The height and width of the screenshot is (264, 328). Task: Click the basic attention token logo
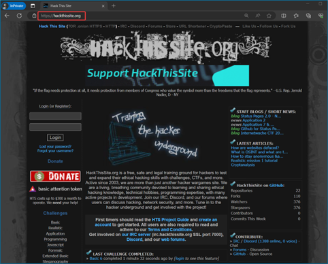(56, 189)
